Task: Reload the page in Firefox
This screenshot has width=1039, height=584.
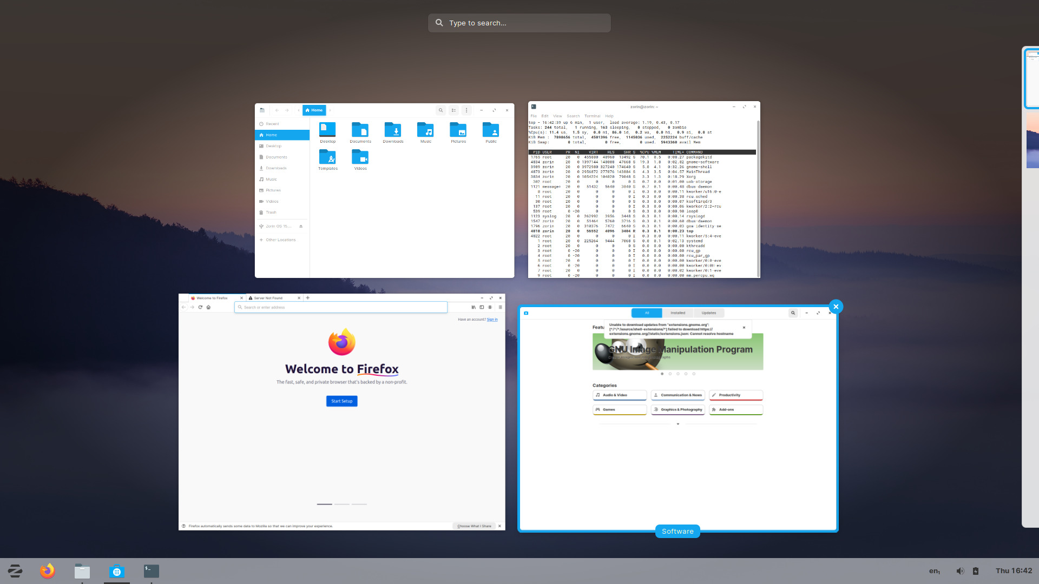Action: [x=200, y=307]
